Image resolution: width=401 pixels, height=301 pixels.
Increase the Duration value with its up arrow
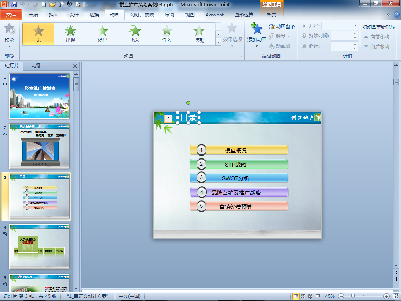pos(355,34)
